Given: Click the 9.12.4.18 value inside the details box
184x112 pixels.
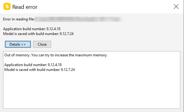Looking at the screenshot, I should tap(54, 65).
